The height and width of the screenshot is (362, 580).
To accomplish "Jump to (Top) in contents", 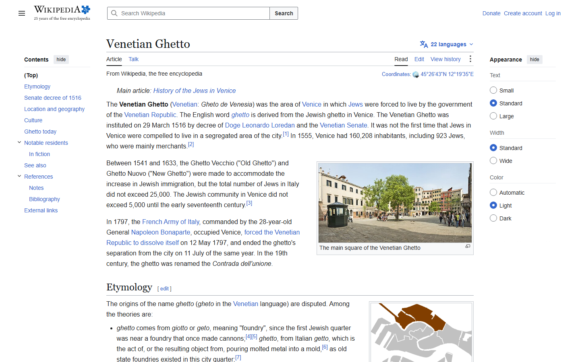I will [x=31, y=75].
